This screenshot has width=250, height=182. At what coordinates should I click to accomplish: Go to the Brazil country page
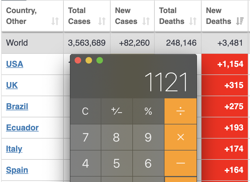(x=17, y=106)
